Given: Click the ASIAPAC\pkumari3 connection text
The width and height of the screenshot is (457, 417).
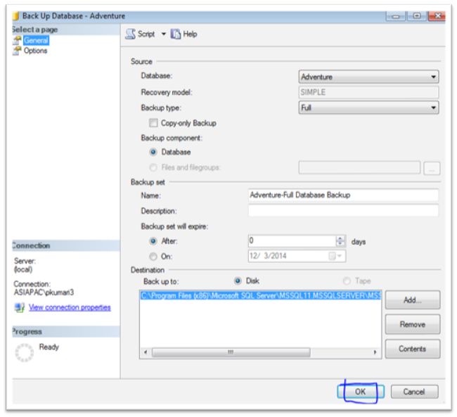Looking at the screenshot, I should tap(44, 293).
